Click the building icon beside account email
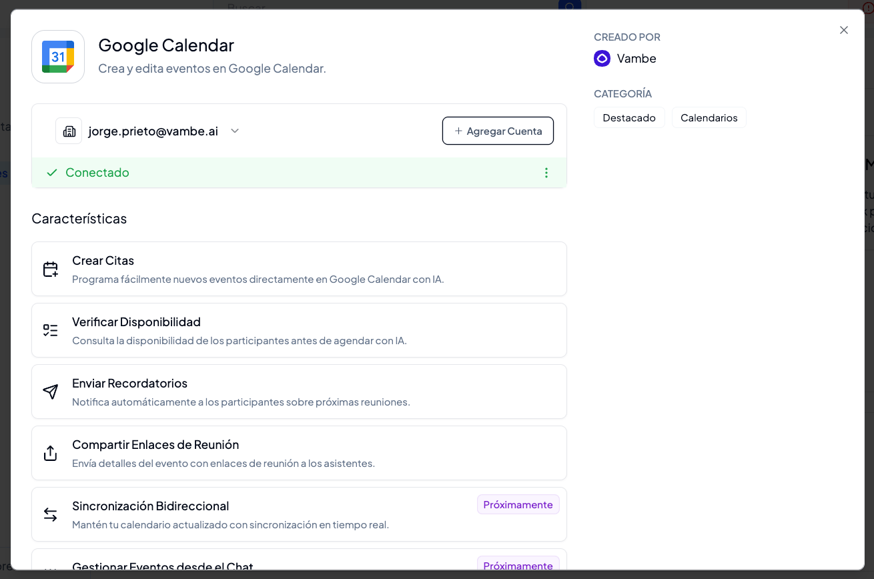 coord(69,131)
